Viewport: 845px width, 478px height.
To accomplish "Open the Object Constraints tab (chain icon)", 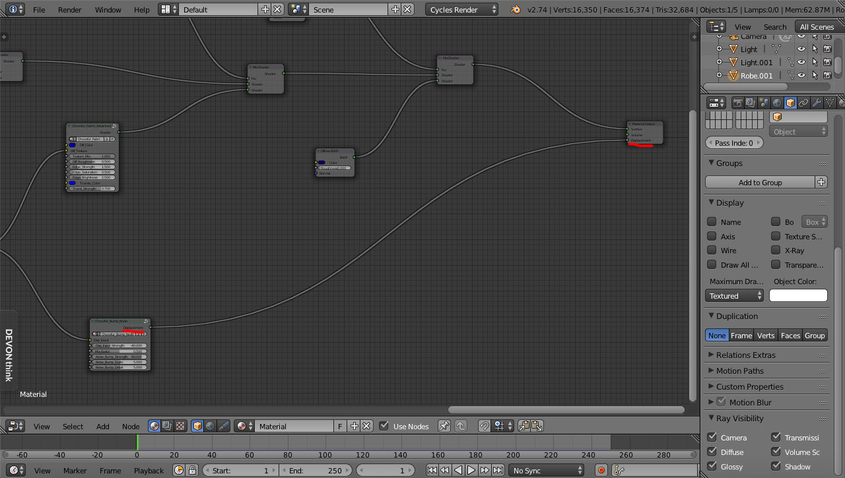I will coord(803,103).
